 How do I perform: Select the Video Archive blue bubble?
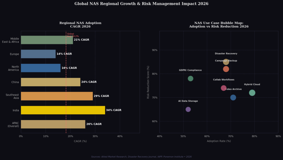pos(233,97)
